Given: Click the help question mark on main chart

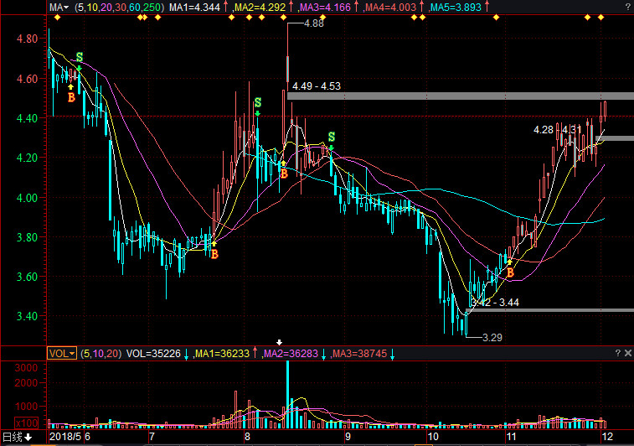Looking at the screenshot, I should click(616, 8).
